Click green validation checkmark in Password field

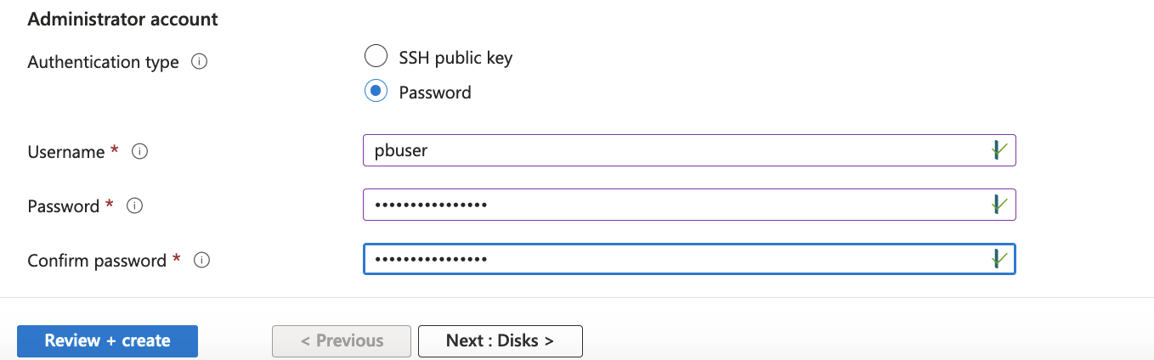(998, 205)
